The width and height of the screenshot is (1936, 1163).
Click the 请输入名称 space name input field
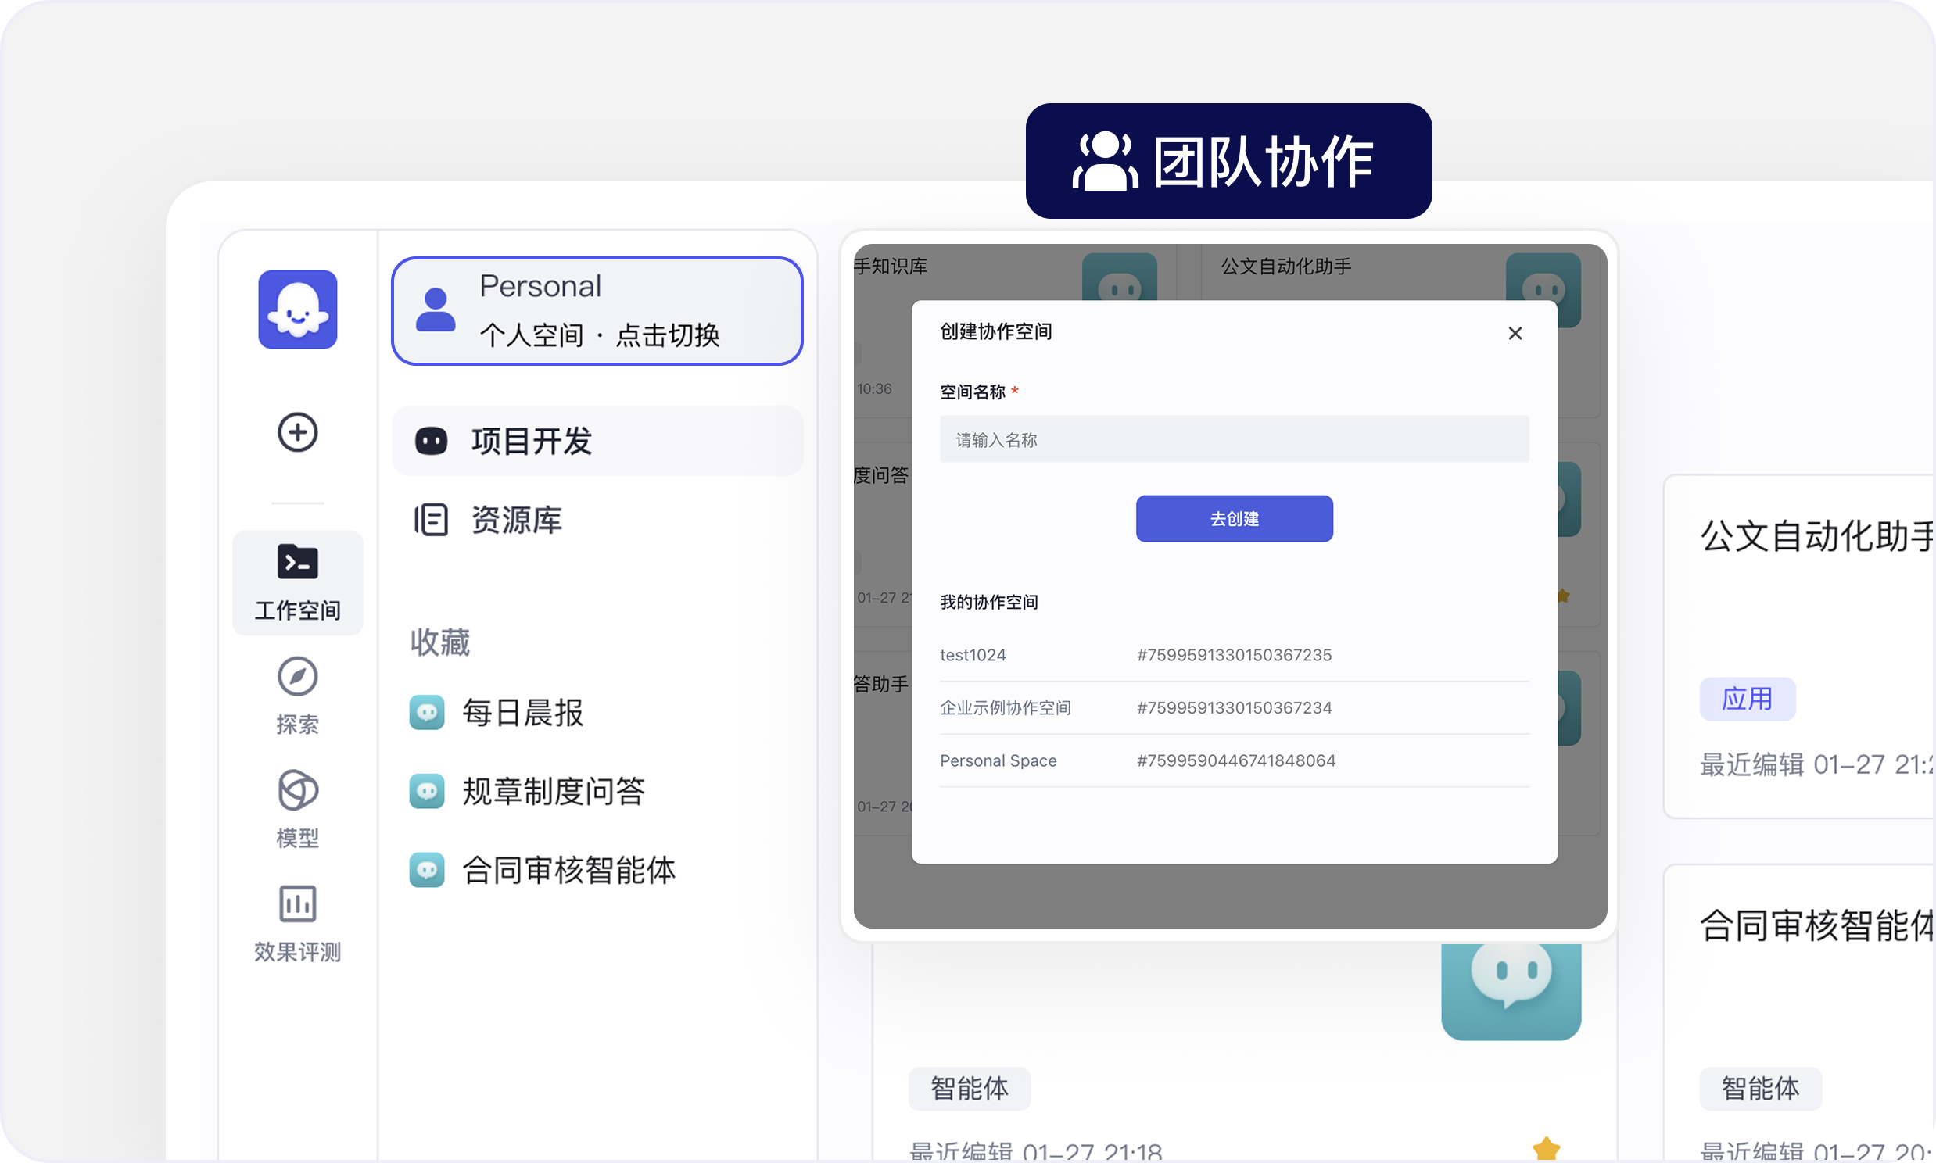click(1233, 440)
